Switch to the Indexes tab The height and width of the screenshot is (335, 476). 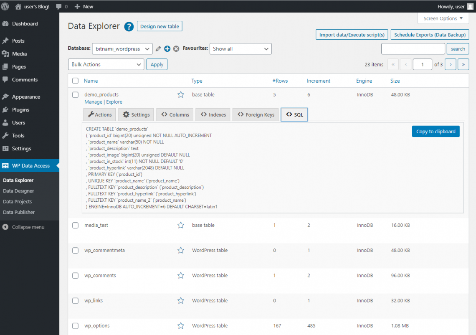(x=213, y=114)
